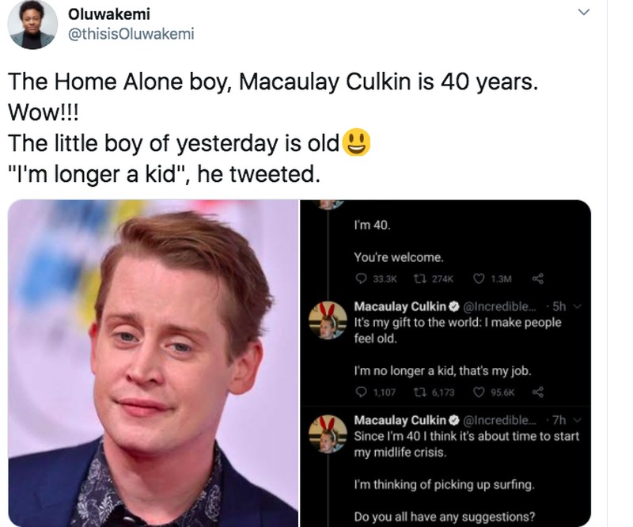This screenshot has height=527, width=633.
Task: Open the dropdown chevron on Oluwakemi's tweet
Action: coord(584,13)
